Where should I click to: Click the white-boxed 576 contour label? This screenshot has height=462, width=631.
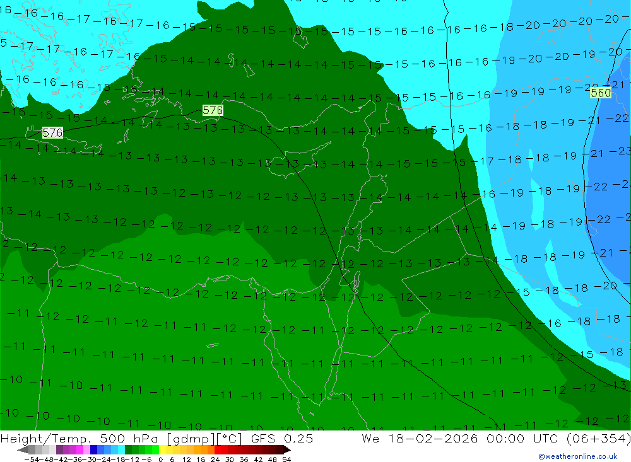coord(52,132)
